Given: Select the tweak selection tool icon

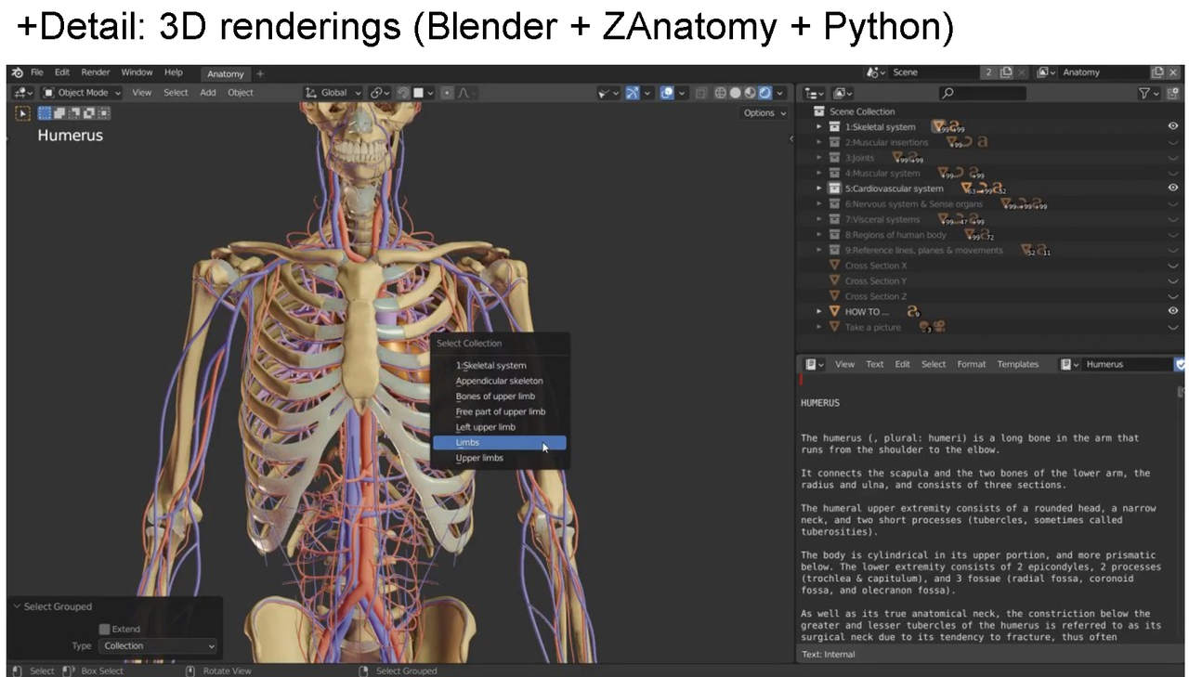Looking at the screenshot, I should [x=23, y=113].
